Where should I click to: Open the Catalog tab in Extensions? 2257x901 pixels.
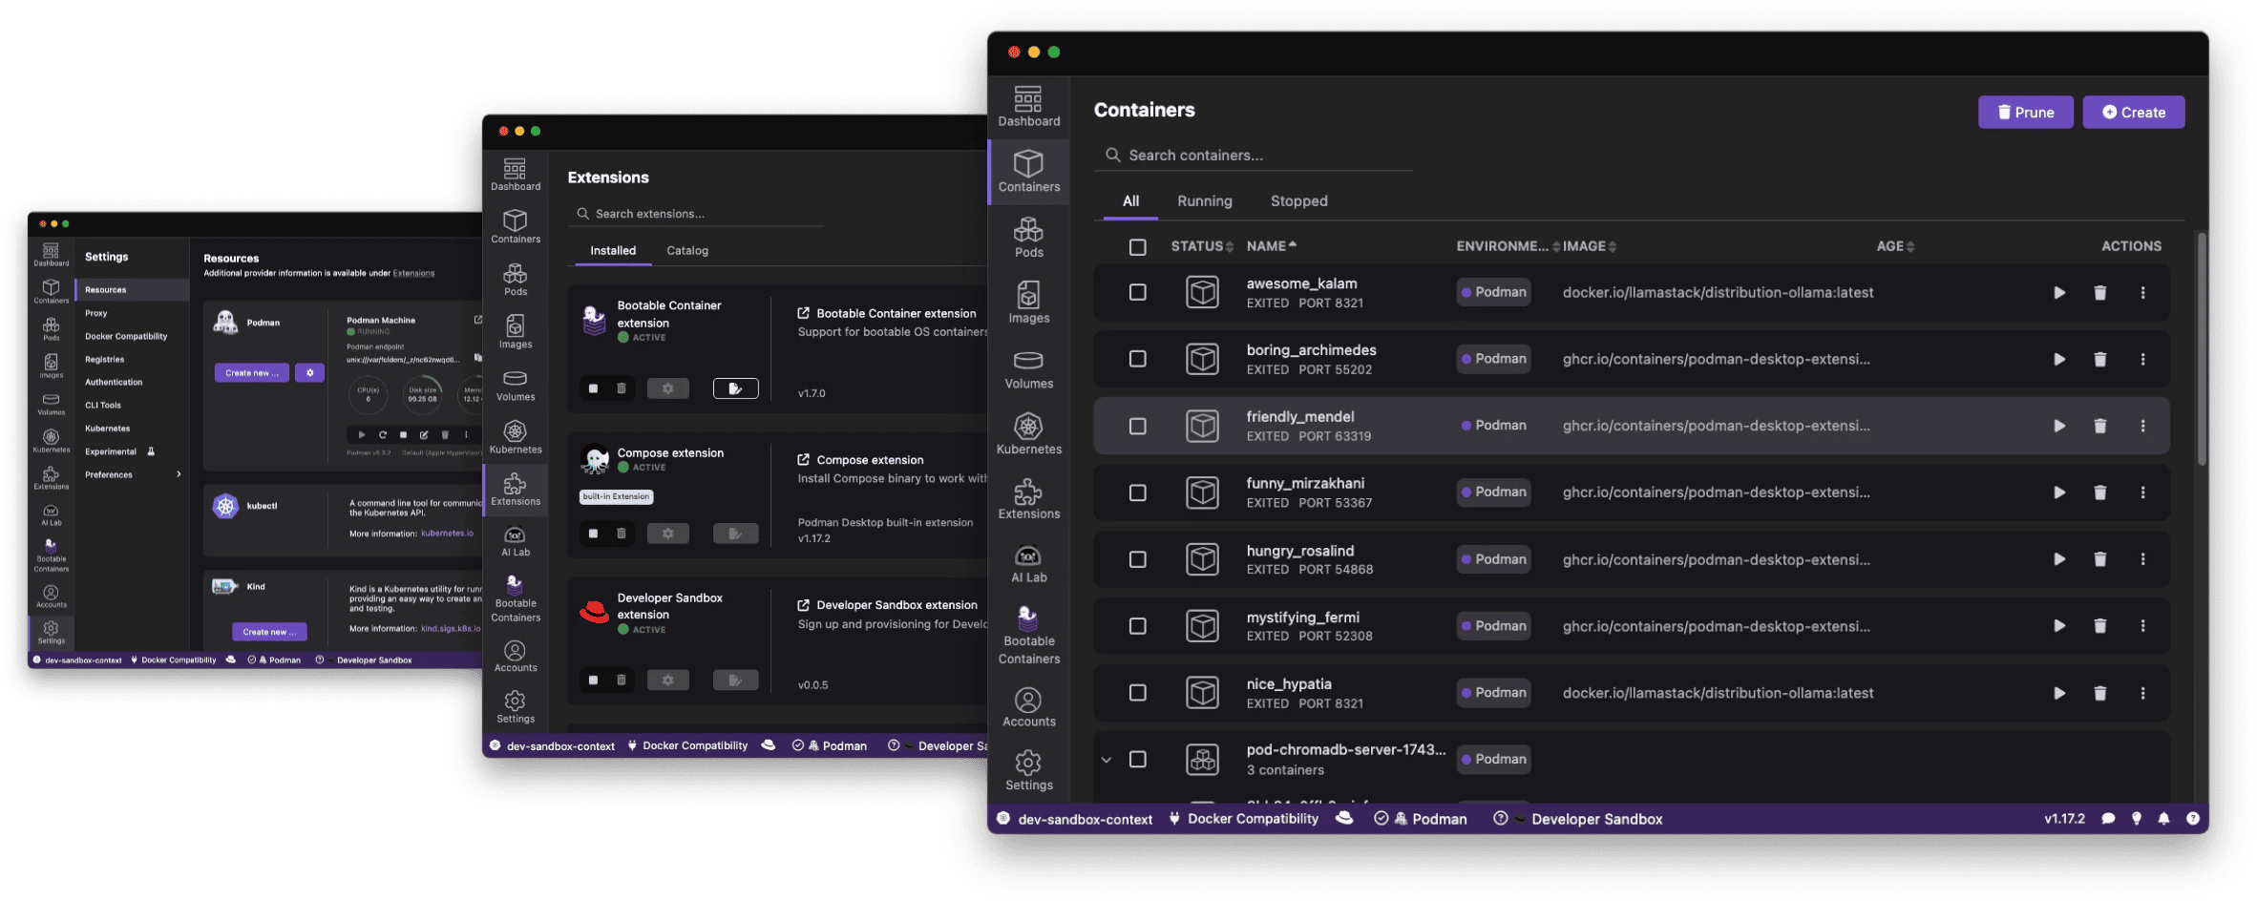(x=686, y=251)
